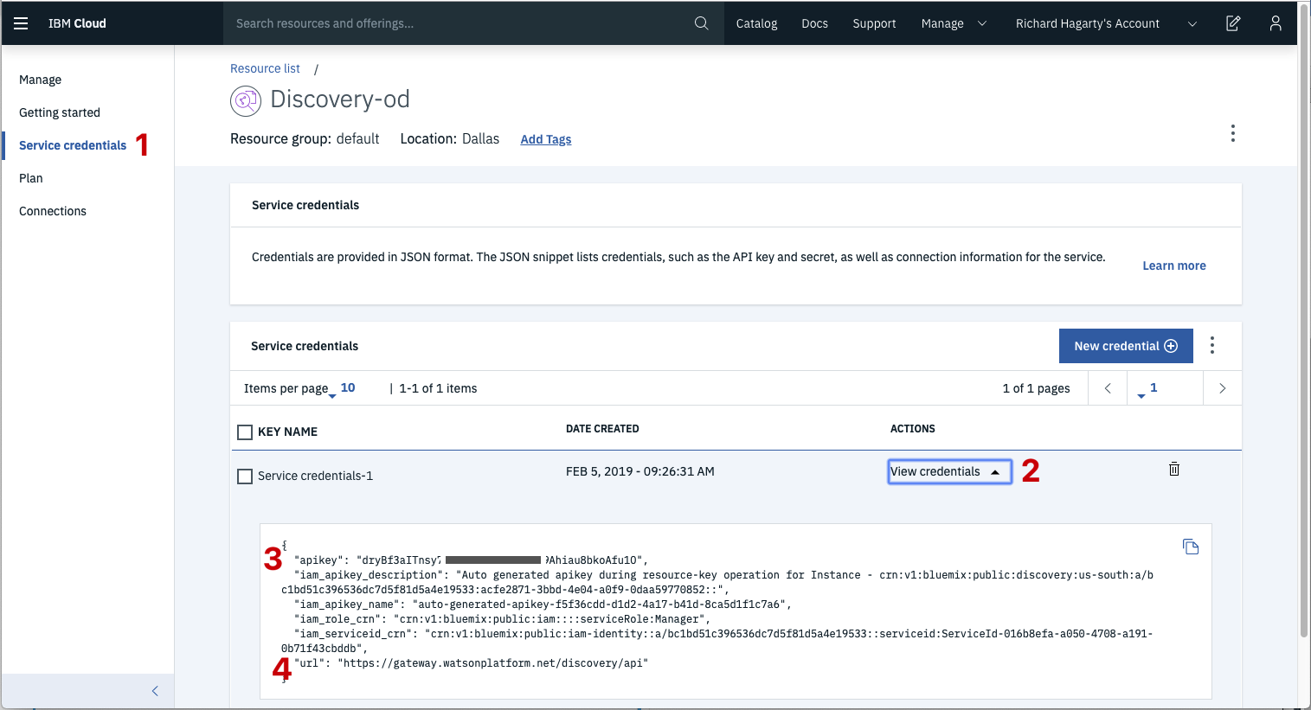Select Plan in the sidebar
Viewport: 1311px width, 710px height.
tap(31, 178)
